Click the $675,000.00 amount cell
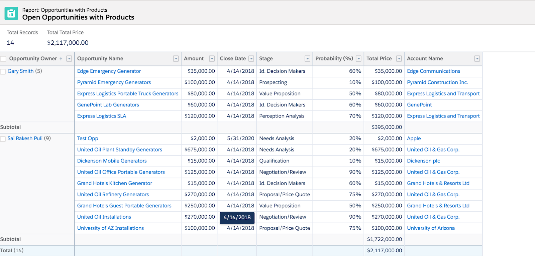 pos(200,150)
